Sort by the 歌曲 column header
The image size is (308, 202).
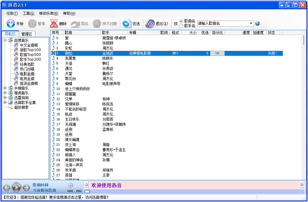(x=82, y=33)
